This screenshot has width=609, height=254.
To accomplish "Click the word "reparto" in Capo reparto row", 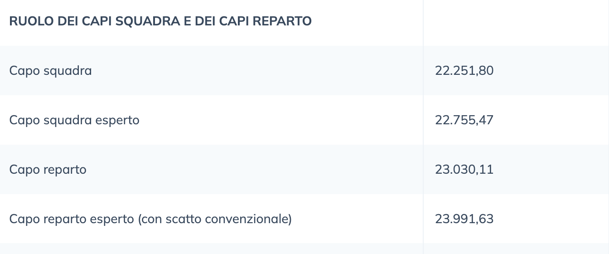I will pyautogui.click(x=65, y=171).
